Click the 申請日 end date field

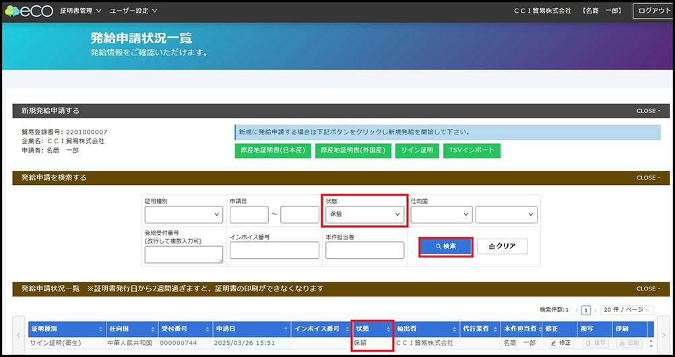tap(300, 214)
